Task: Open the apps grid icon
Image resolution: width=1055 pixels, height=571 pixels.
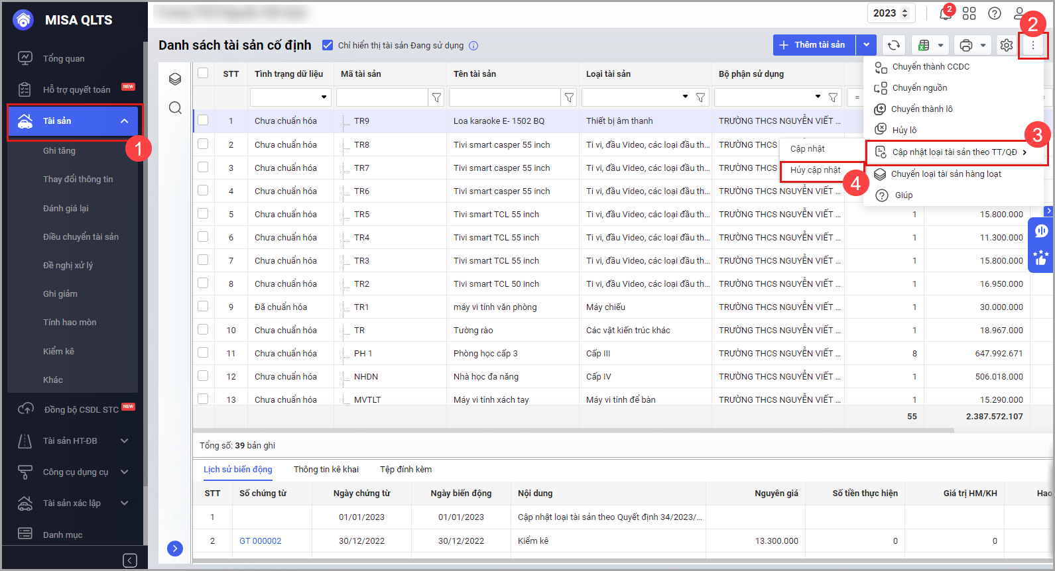Action: pyautogui.click(x=969, y=13)
